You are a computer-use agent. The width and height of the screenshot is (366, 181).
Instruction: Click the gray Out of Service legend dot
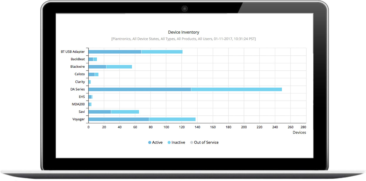point(192,143)
